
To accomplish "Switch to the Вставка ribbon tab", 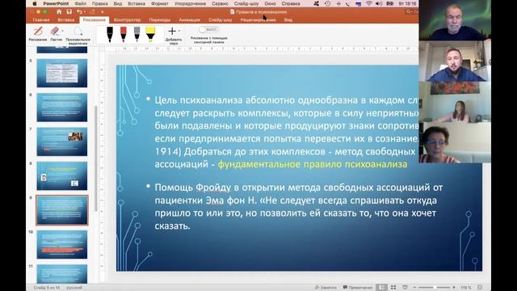I will click(66, 19).
